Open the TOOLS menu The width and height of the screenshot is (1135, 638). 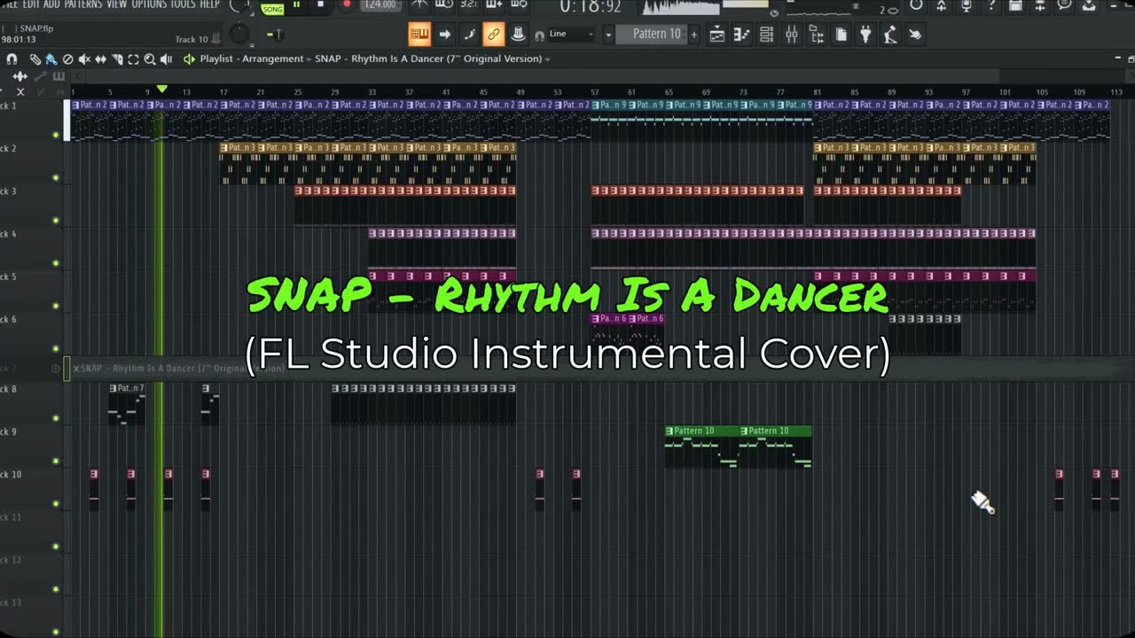pos(183,4)
